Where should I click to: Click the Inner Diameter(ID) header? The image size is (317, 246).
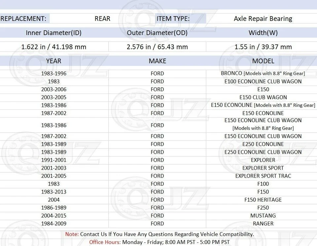tap(53, 33)
